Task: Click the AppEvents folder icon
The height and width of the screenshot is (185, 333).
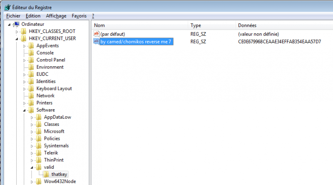Action: coord(31,46)
